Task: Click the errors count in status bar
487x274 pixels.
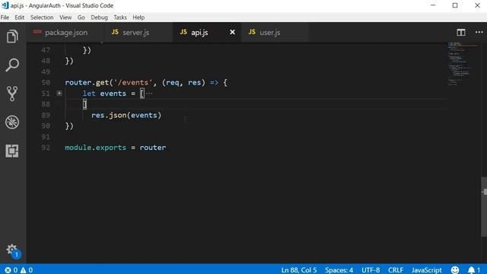Action: coord(11,270)
